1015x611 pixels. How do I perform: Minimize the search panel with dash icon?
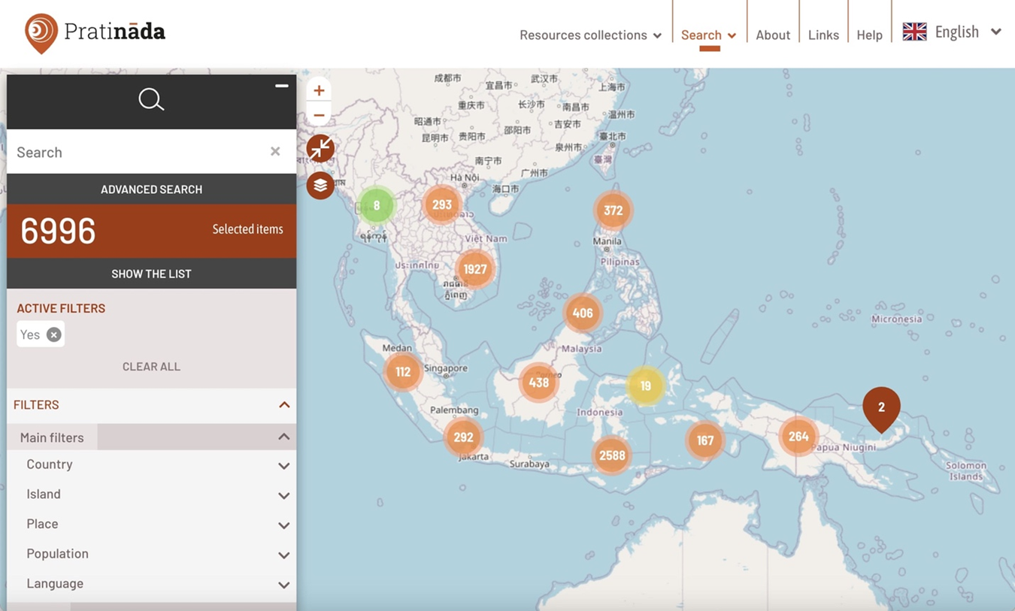(281, 86)
